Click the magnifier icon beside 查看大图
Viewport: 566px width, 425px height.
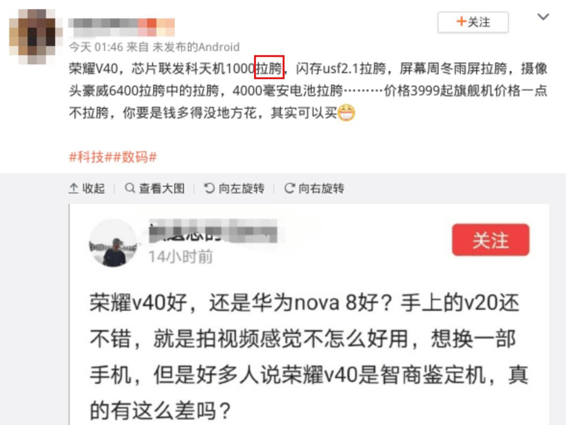(x=130, y=188)
